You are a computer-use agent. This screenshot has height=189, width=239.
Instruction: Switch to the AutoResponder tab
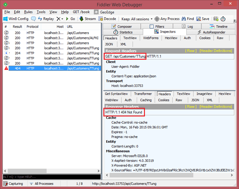(x=211, y=32)
